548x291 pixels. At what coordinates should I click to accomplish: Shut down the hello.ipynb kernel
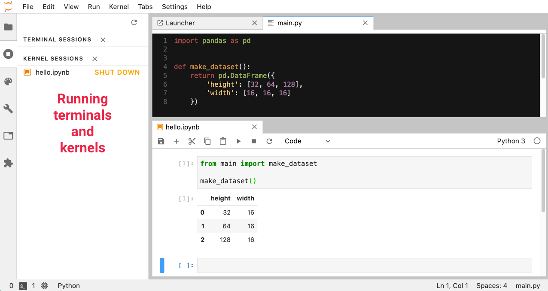click(x=117, y=73)
